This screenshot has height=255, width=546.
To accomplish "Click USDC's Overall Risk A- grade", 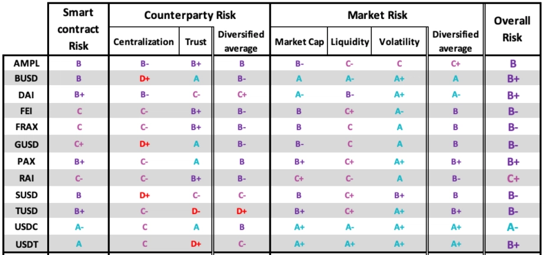I will (513, 226).
